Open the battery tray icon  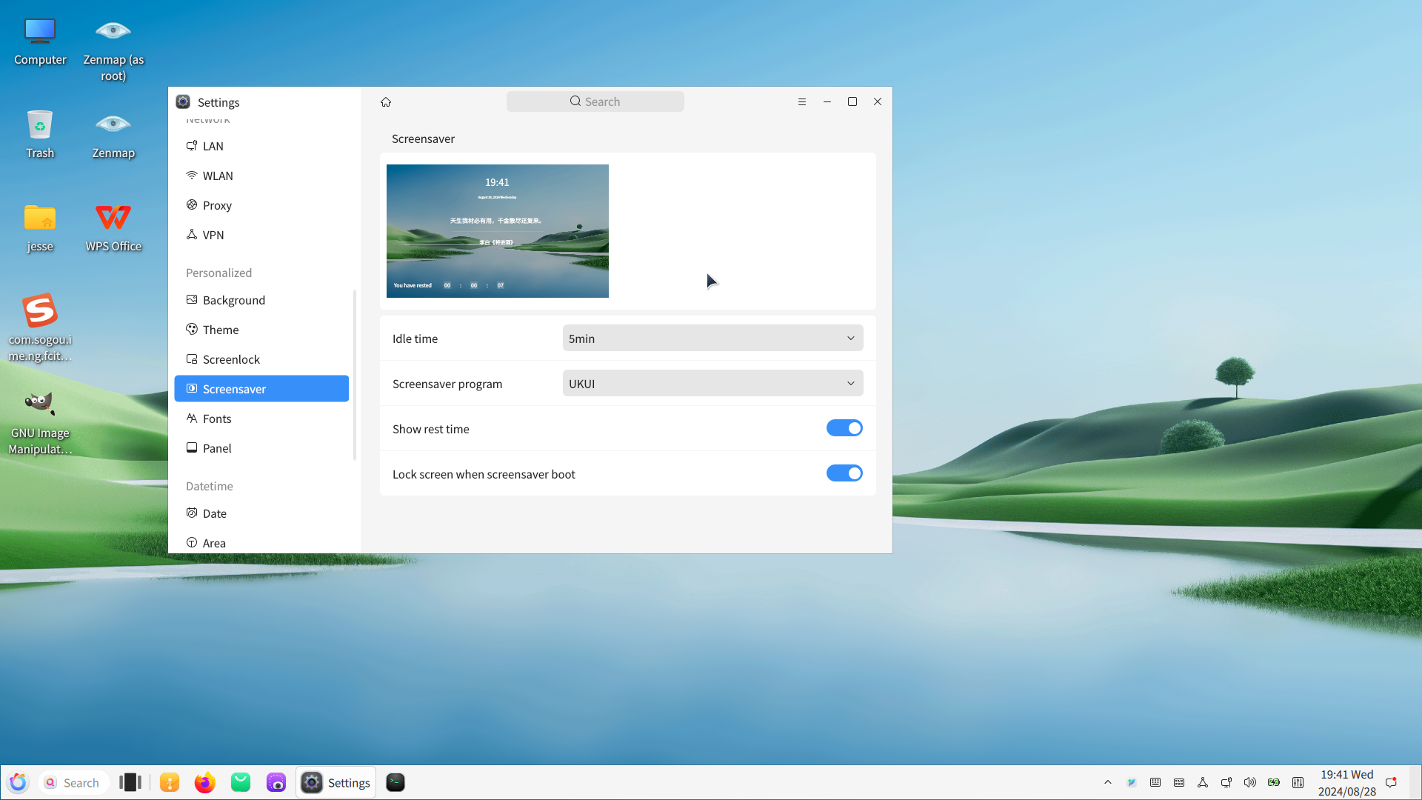pos(1274,783)
